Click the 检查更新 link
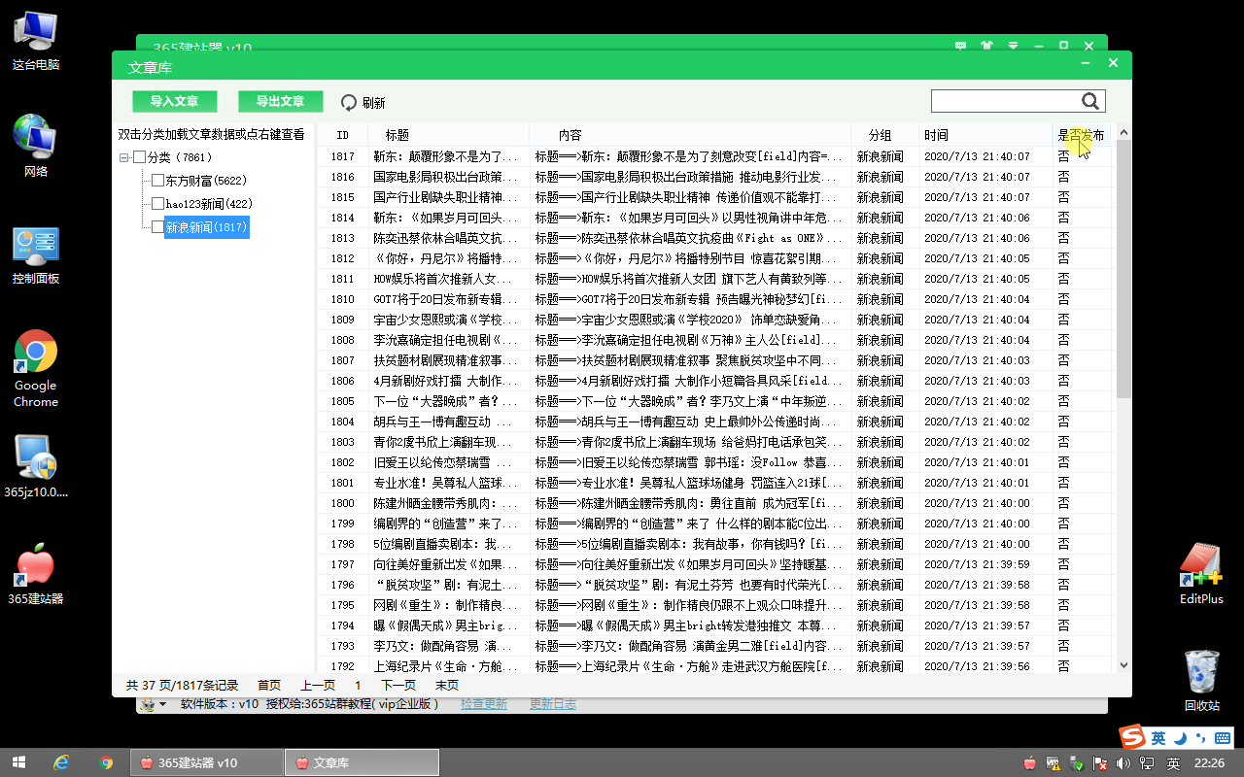Screen dimensions: 1244x777 tap(484, 704)
